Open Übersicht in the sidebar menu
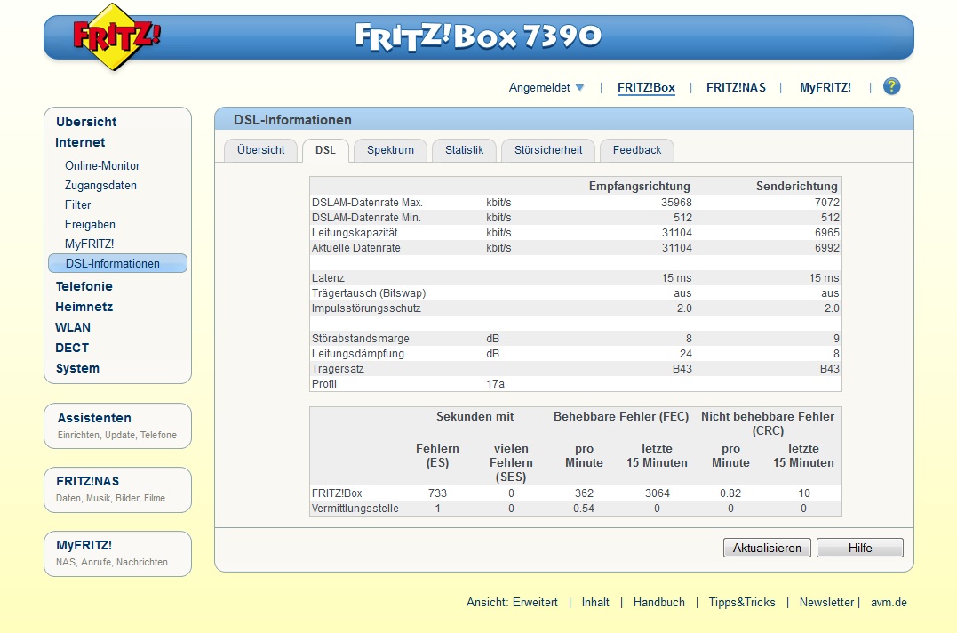The height and width of the screenshot is (633, 957). [86, 122]
